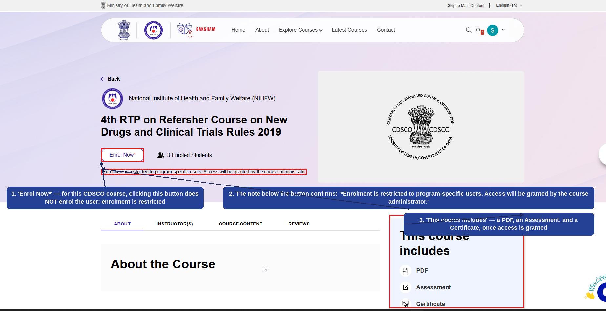Image resolution: width=606 pixels, height=311 pixels.
Task: Click '3 Enroled Students' text
Action: 189,155
